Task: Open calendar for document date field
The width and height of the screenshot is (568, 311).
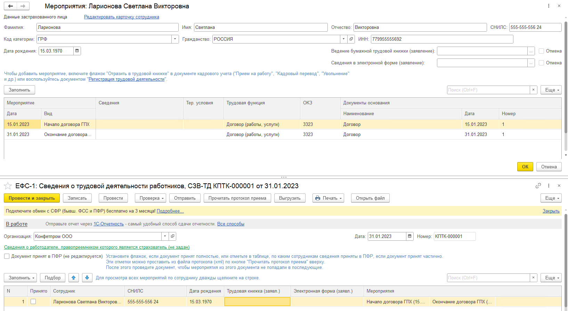Action: [x=410, y=236]
